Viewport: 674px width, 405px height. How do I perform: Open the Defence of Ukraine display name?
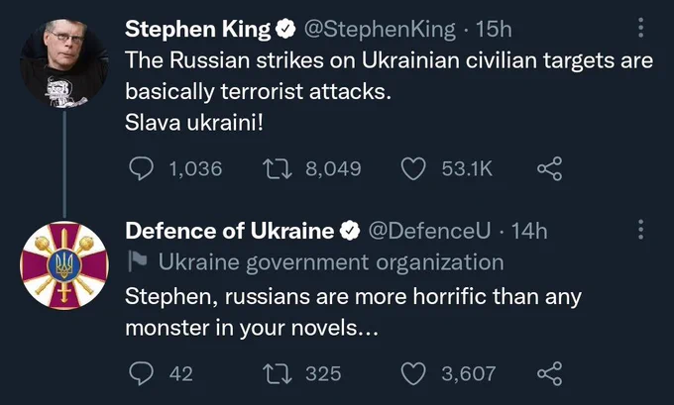tap(230, 231)
